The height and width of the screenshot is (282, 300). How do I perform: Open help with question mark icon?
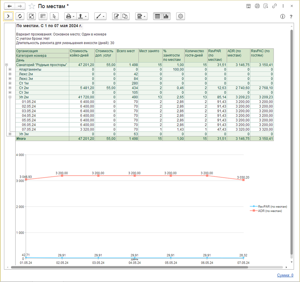(x=291, y=16)
